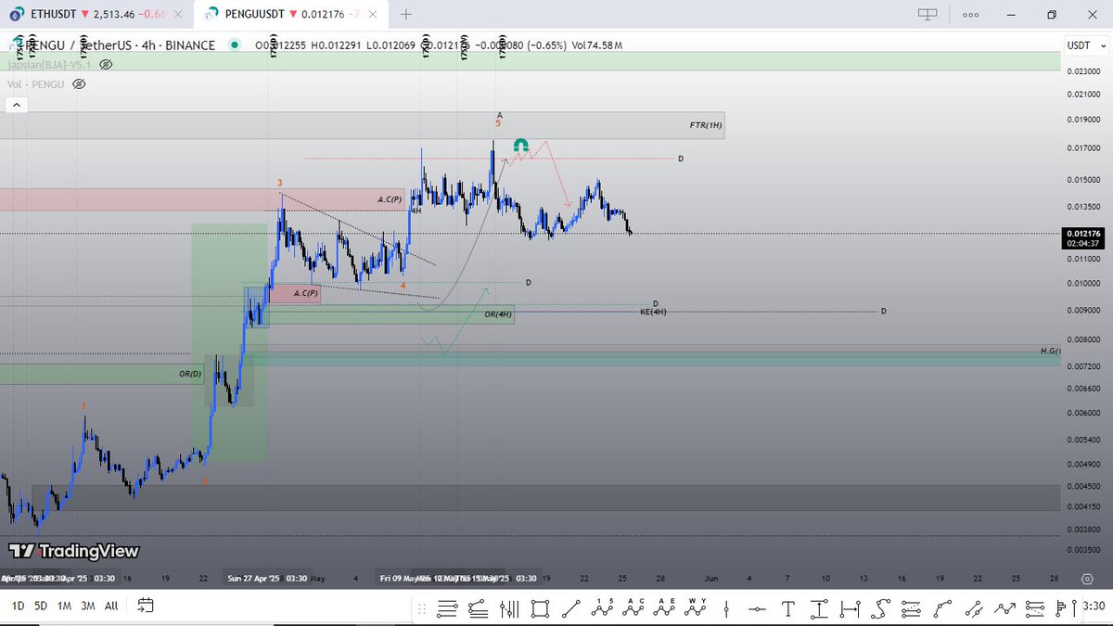
Task: Choose the Elliott impulse wave (1-5) tool
Action: pyautogui.click(x=602, y=608)
